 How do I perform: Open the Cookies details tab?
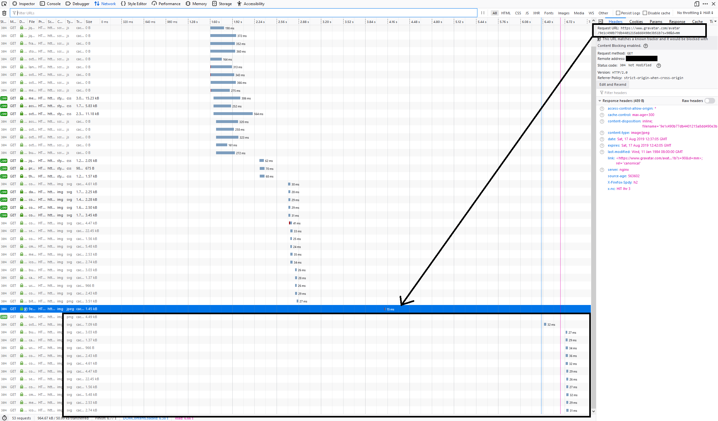coord(636,22)
